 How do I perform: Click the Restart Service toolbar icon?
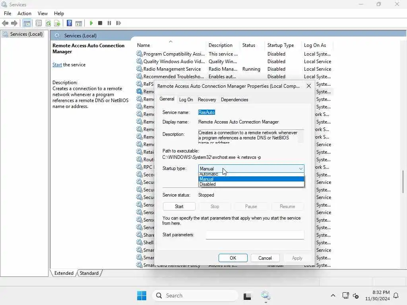118,23
